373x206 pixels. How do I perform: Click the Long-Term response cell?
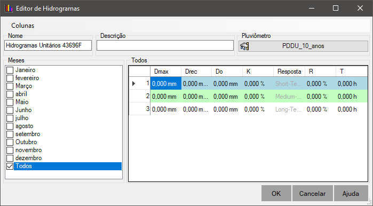[x=289, y=109]
